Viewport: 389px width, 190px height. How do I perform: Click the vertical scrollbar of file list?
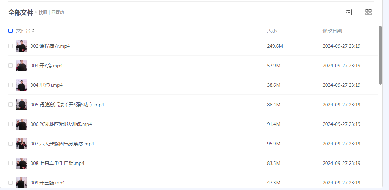point(380,55)
